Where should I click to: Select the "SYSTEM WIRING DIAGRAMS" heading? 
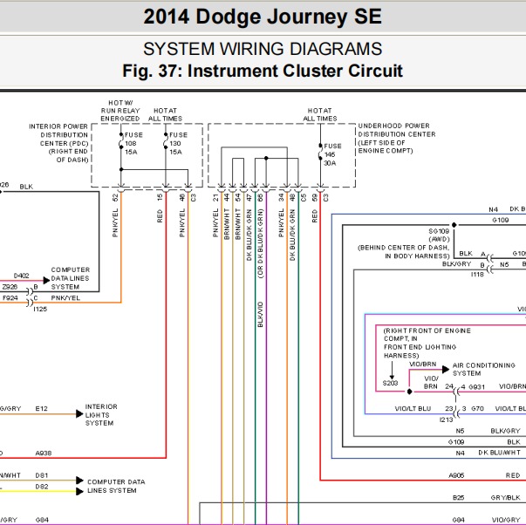point(263,49)
